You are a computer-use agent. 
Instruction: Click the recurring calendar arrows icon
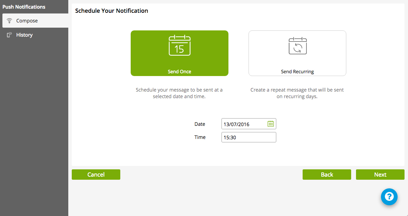point(297,46)
